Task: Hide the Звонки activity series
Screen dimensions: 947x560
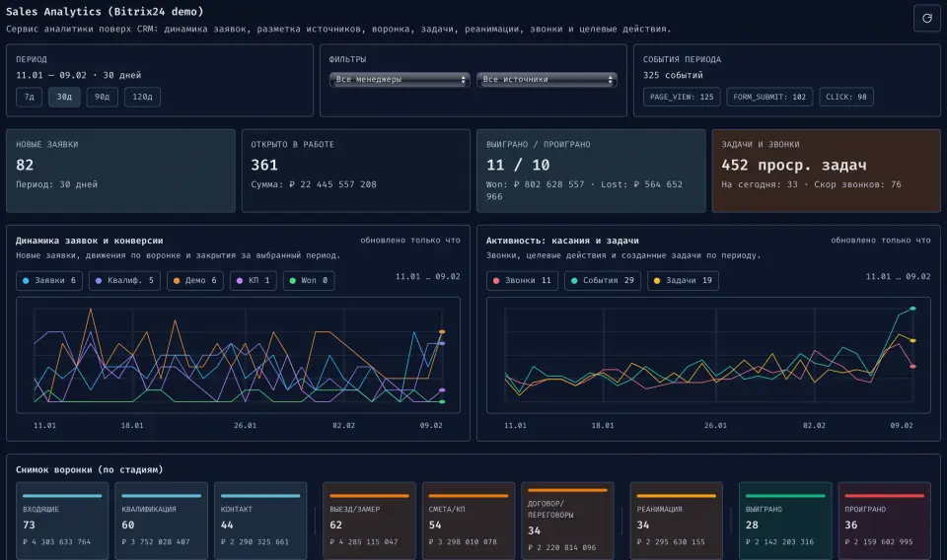Action: 522,281
